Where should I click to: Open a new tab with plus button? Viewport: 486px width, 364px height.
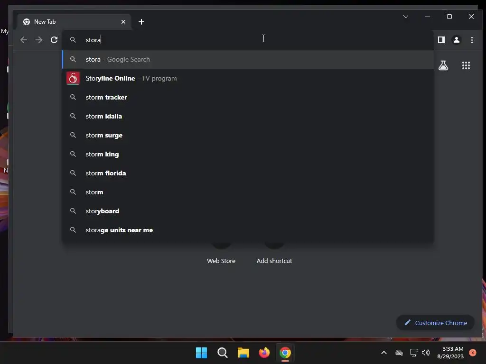click(141, 22)
